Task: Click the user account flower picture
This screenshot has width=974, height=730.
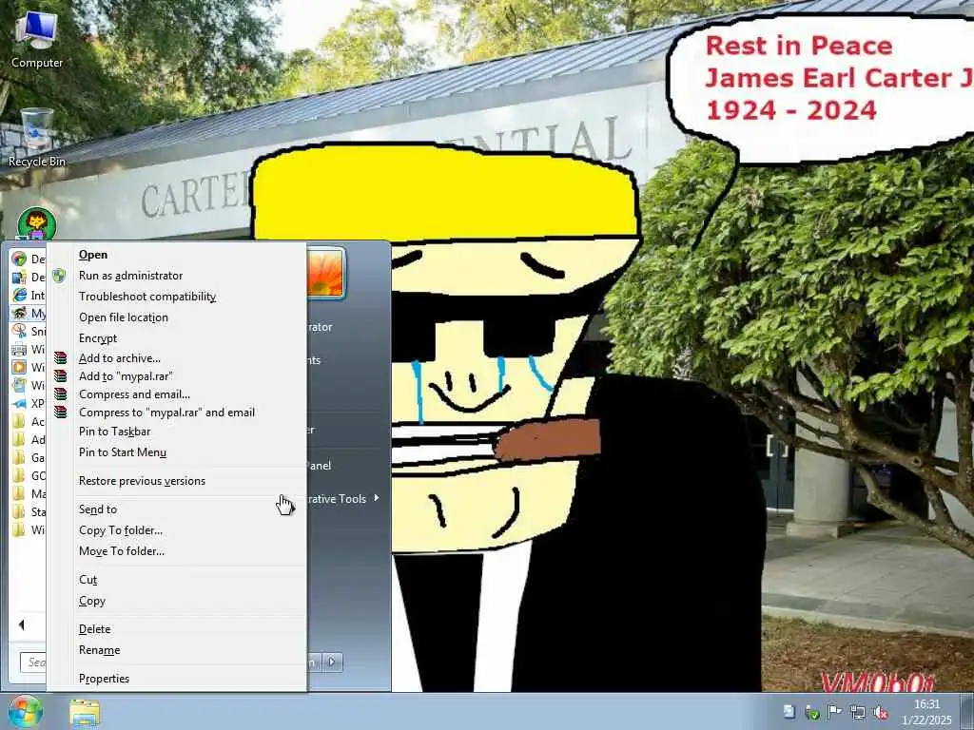Action: click(x=325, y=273)
